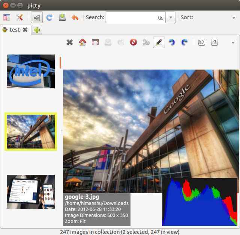
Task: Click the /home/himanshu/Downloads path text
Action: (x=97, y=203)
